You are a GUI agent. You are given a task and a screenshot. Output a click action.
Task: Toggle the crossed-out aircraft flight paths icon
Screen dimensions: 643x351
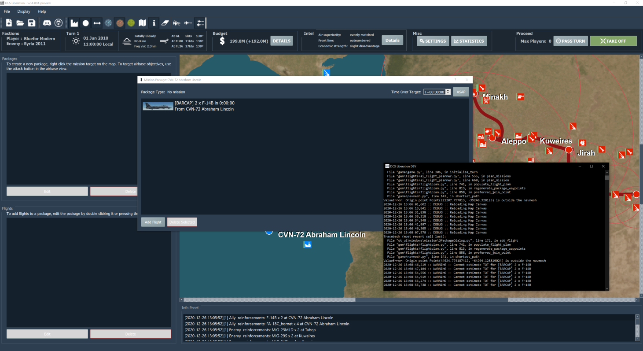[177, 23]
